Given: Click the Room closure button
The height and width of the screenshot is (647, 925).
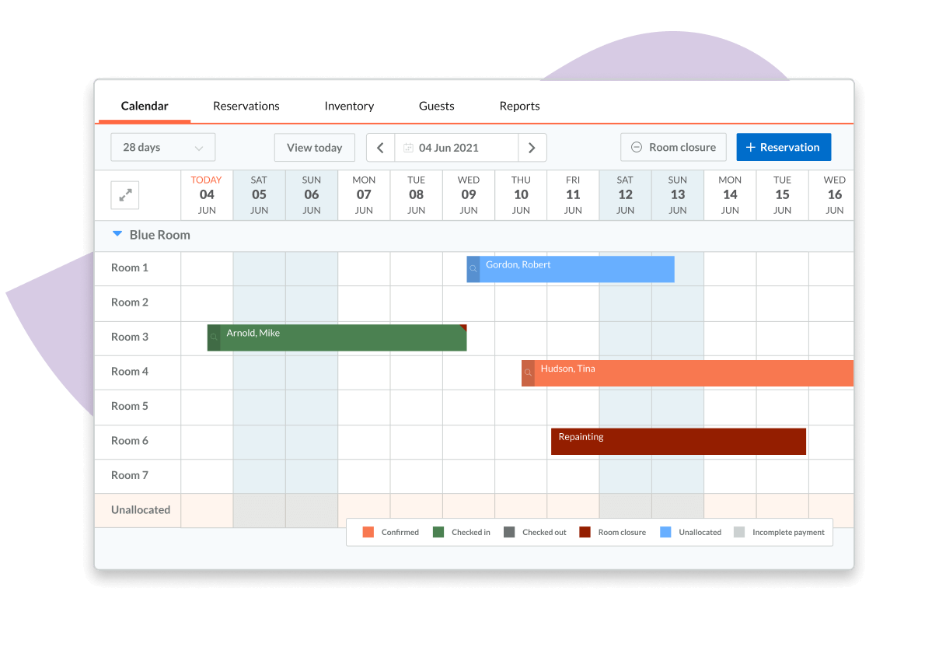Looking at the screenshot, I should (673, 148).
